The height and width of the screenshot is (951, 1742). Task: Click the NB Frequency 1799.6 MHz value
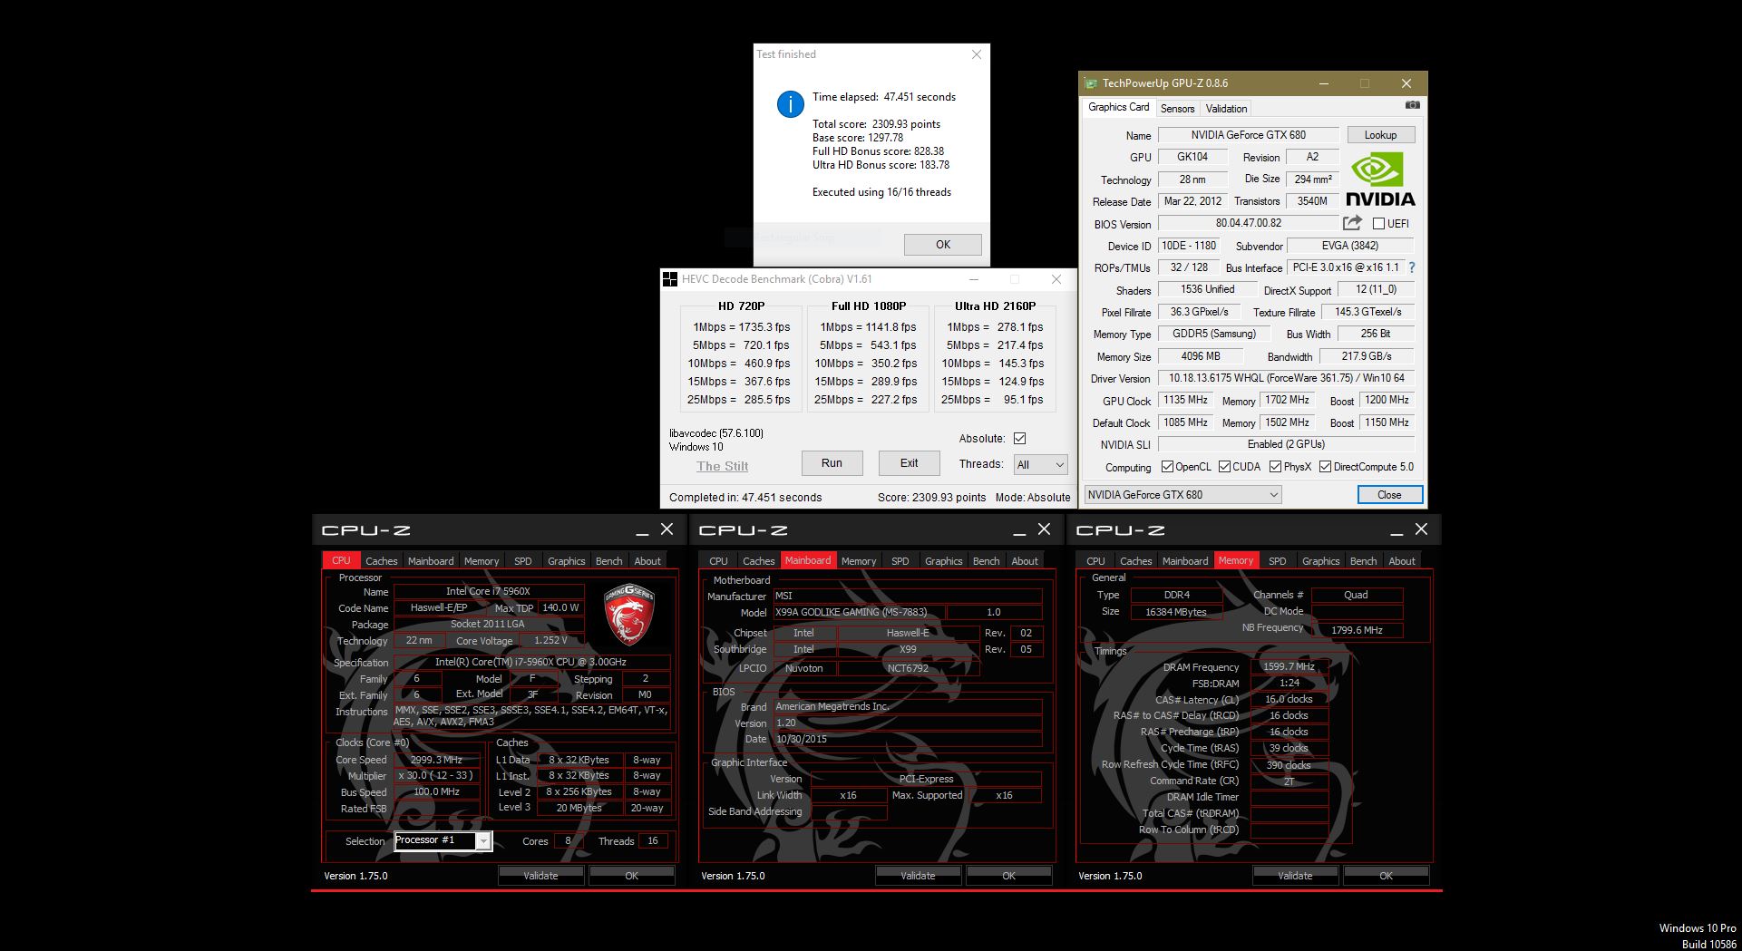(x=1357, y=630)
